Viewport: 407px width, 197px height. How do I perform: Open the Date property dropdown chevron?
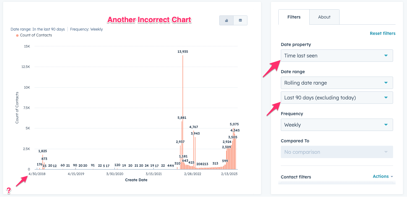click(x=386, y=56)
